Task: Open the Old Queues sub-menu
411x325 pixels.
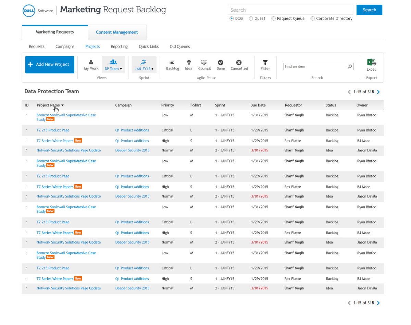Action: coord(179,47)
